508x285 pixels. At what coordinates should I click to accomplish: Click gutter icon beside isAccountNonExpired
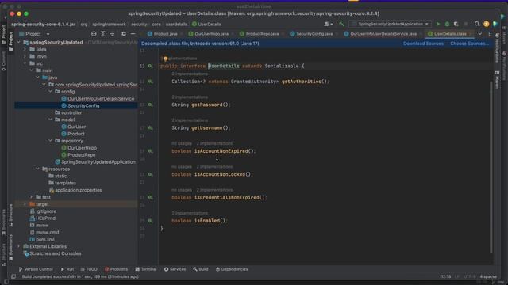click(x=150, y=151)
